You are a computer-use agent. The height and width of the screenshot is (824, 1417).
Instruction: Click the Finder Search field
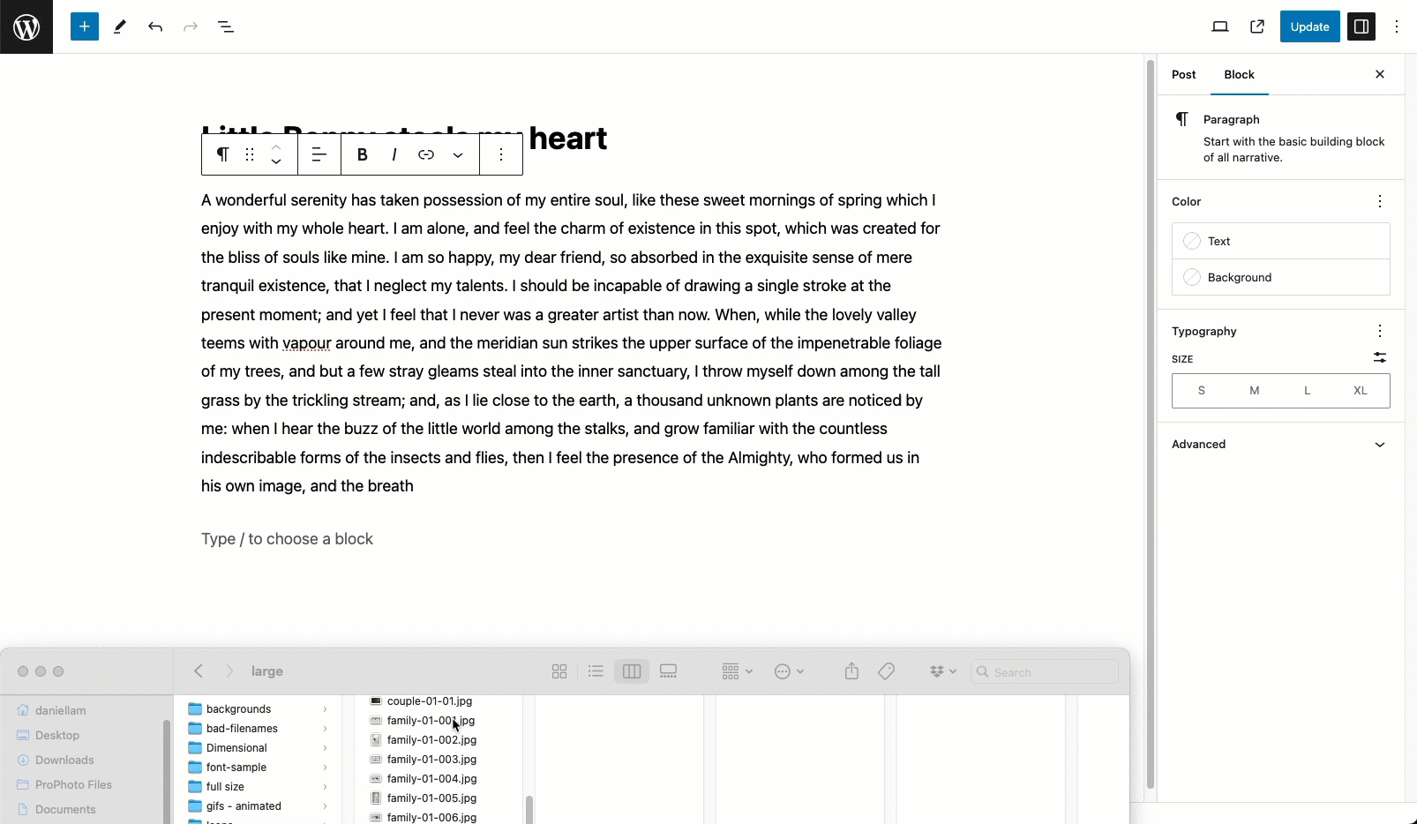(x=1045, y=671)
